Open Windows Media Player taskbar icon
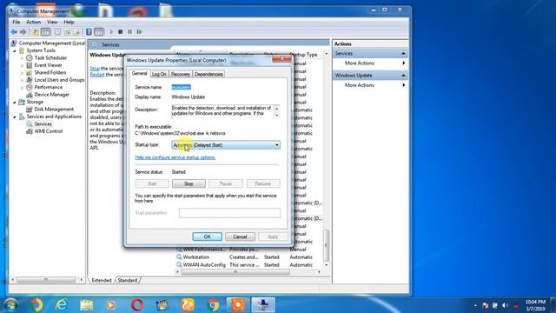 111,304
